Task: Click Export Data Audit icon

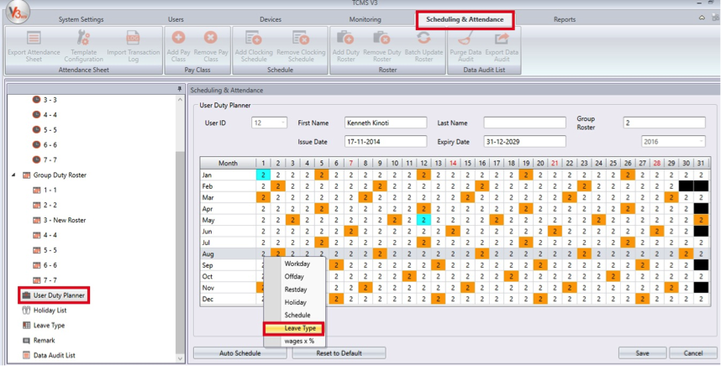Action: [502, 38]
